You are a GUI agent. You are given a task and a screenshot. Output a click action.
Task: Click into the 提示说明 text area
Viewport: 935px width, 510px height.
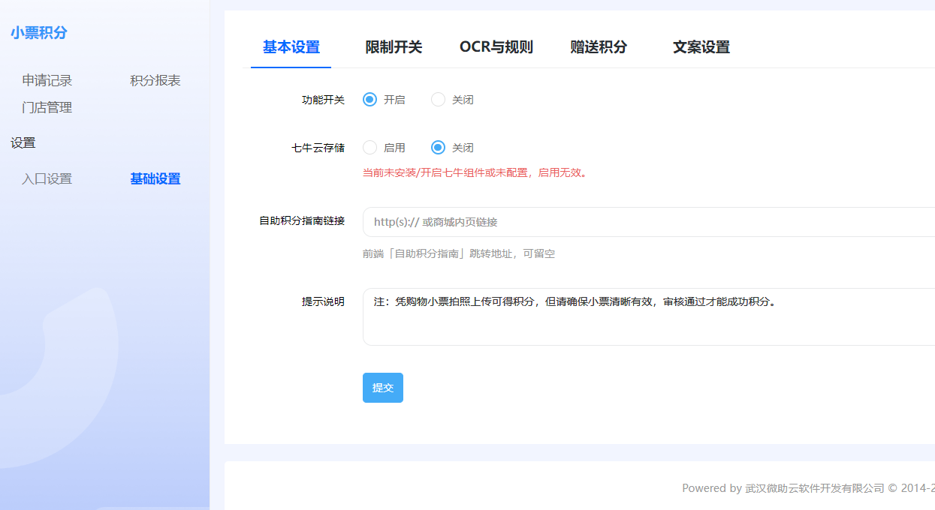pyautogui.click(x=649, y=316)
